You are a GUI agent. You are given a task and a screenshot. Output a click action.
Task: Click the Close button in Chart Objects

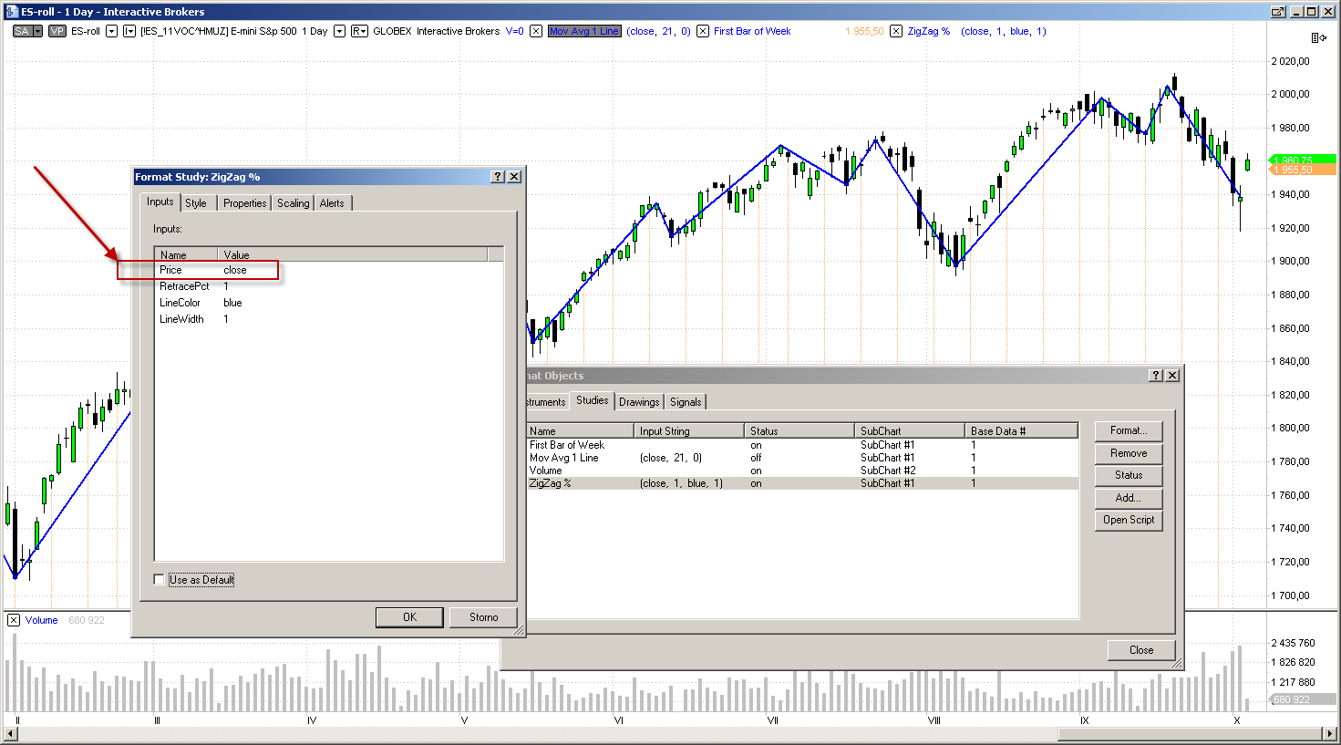click(1141, 650)
